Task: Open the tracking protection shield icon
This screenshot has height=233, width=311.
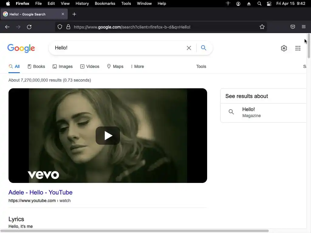Action: tap(60, 27)
